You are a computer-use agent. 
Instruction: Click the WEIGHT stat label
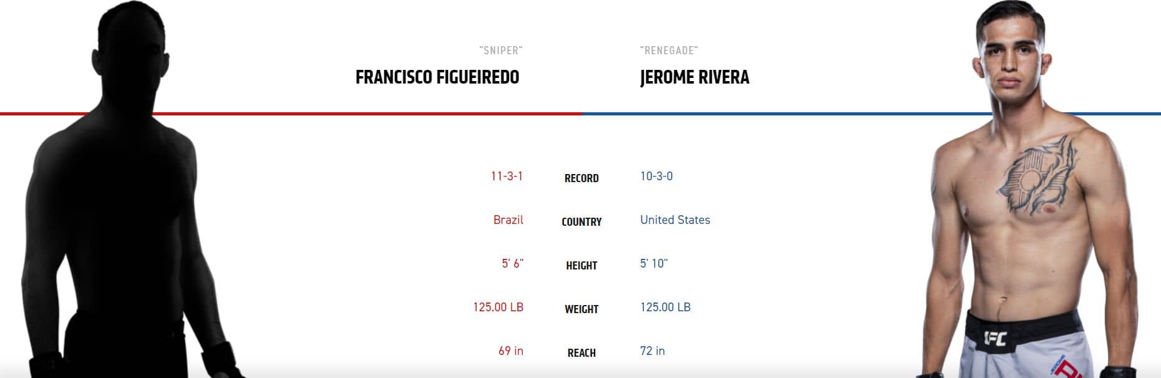point(581,309)
